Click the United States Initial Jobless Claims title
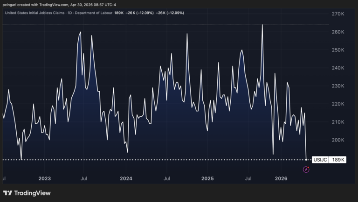This screenshot has height=202, width=358. tap(33, 13)
